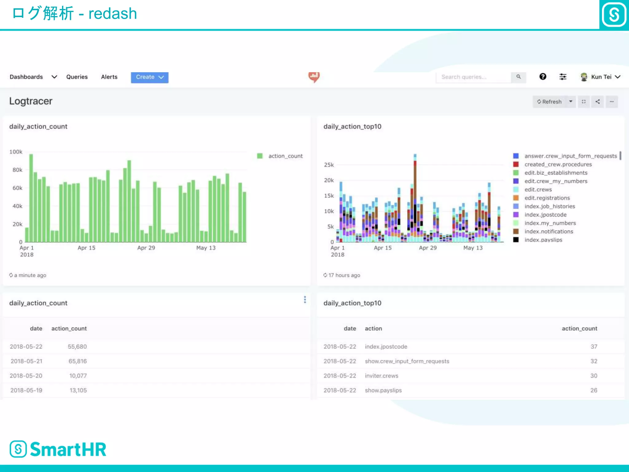629x472 pixels.
Task: Open the Create dropdown button
Action: (x=150, y=77)
